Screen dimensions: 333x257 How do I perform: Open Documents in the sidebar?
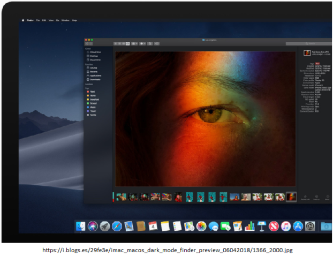[x=94, y=59]
